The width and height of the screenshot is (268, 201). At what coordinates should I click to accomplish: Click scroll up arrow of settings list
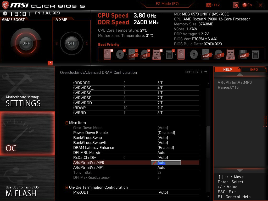208,83
